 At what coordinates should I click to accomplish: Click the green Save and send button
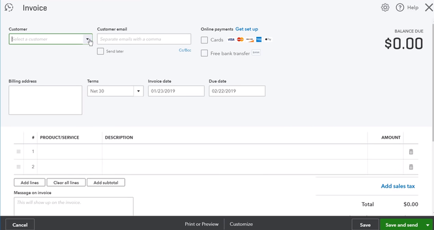click(402, 225)
